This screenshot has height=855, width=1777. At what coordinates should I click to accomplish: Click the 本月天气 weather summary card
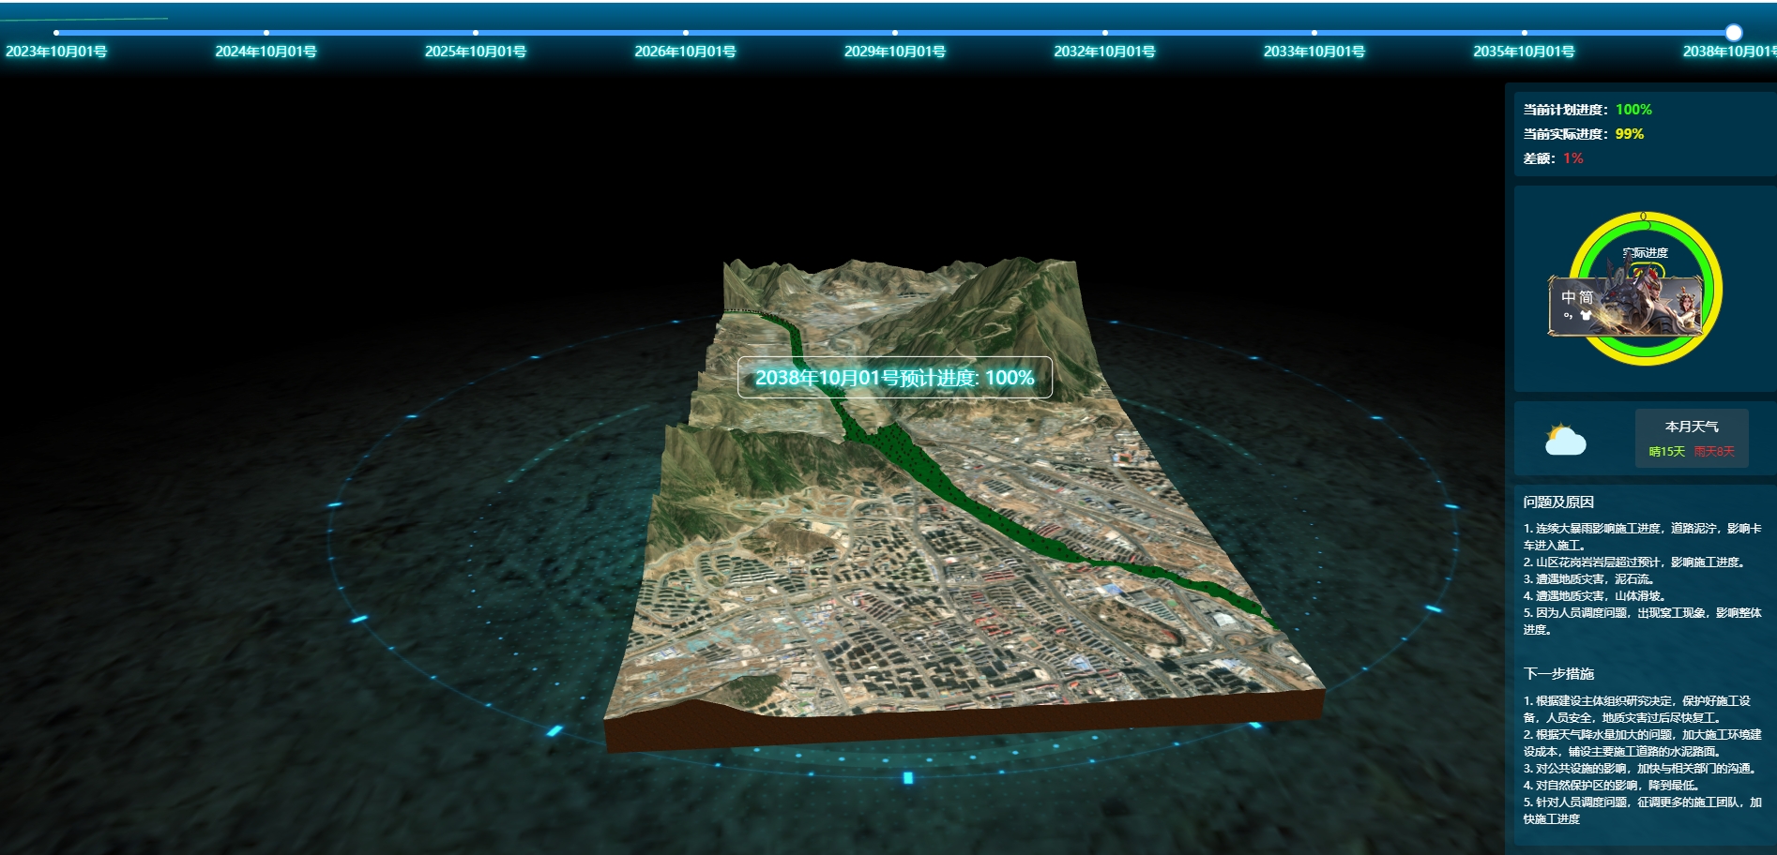click(x=1691, y=438)
